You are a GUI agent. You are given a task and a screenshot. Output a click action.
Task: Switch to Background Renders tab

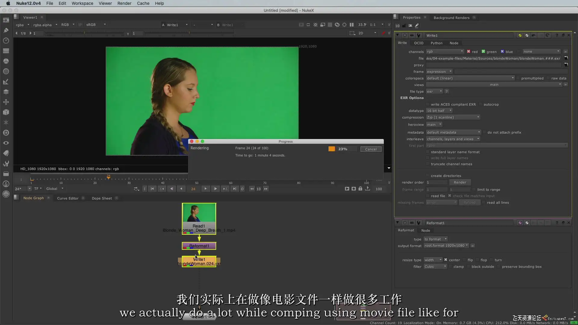point(451,18)
